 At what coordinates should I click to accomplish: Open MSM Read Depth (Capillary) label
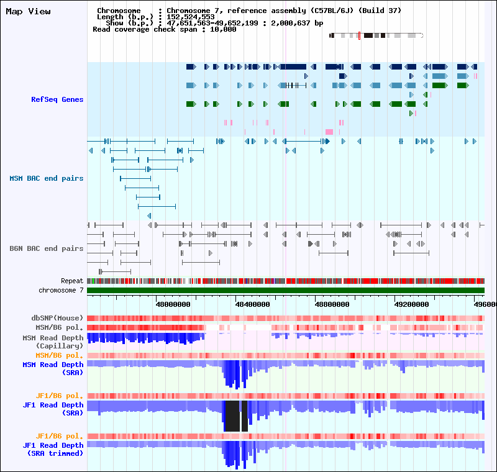click(x=53, y=342)
